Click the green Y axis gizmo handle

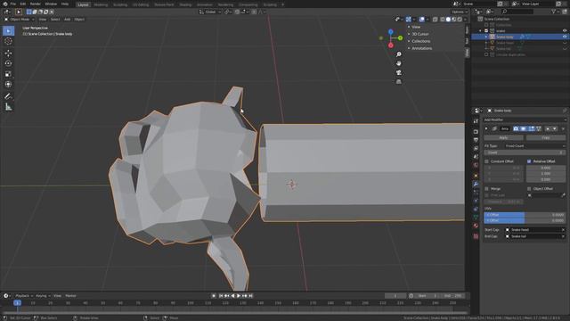tap(400, 37)
